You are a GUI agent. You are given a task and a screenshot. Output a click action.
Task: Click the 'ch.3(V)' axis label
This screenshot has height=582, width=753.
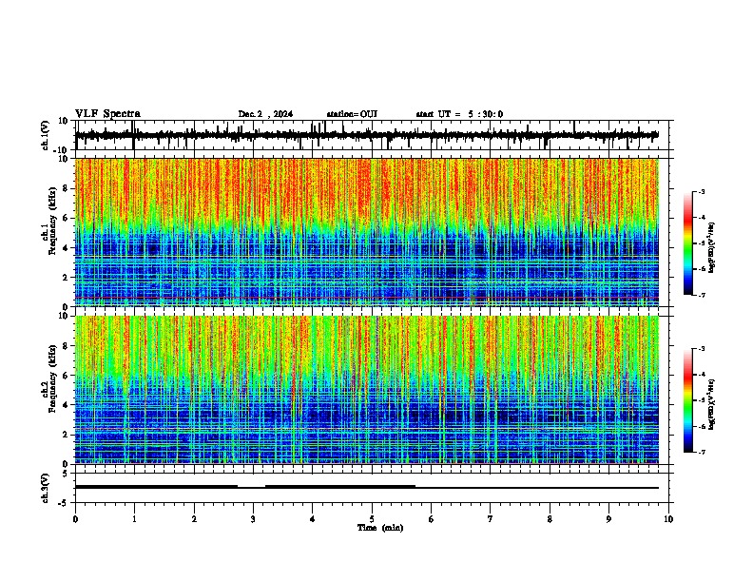pyautogui.click(x=45, y=488)
